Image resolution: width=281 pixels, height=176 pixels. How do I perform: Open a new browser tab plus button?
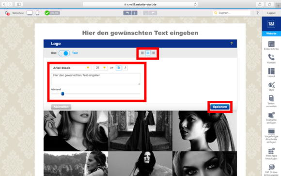coord(278,5)
